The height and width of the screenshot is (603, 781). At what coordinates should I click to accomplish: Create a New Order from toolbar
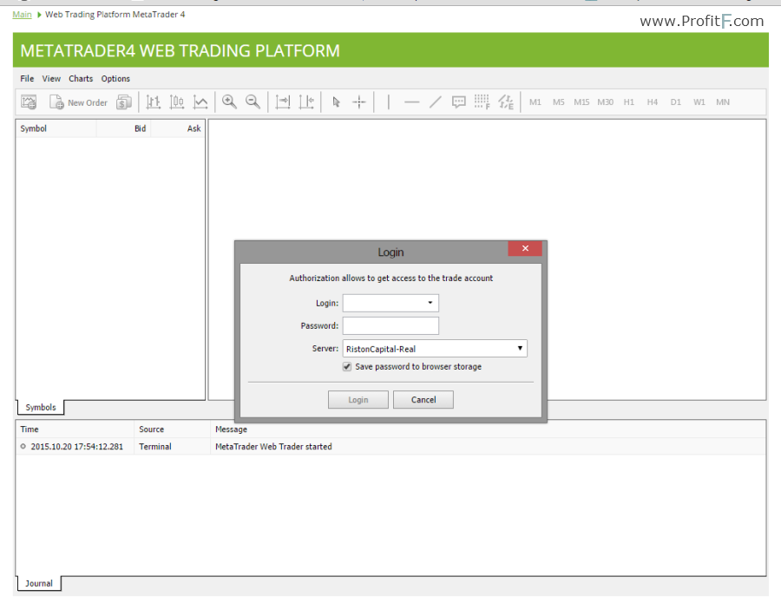(x=78, y=102)
